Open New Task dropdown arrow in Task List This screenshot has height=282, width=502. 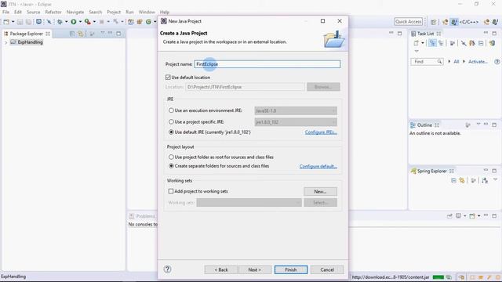pyautogui.click(x=423, y=43)
